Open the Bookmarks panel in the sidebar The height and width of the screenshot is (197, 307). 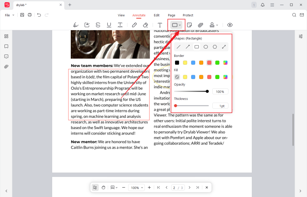click(x=6, y=46)
